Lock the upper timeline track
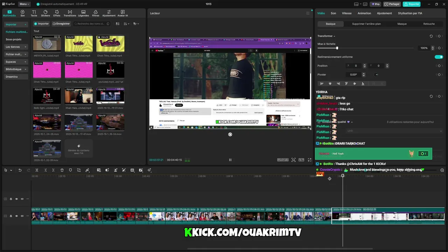Viewport: 448px width, 252px height. click(x=11, y=199)
